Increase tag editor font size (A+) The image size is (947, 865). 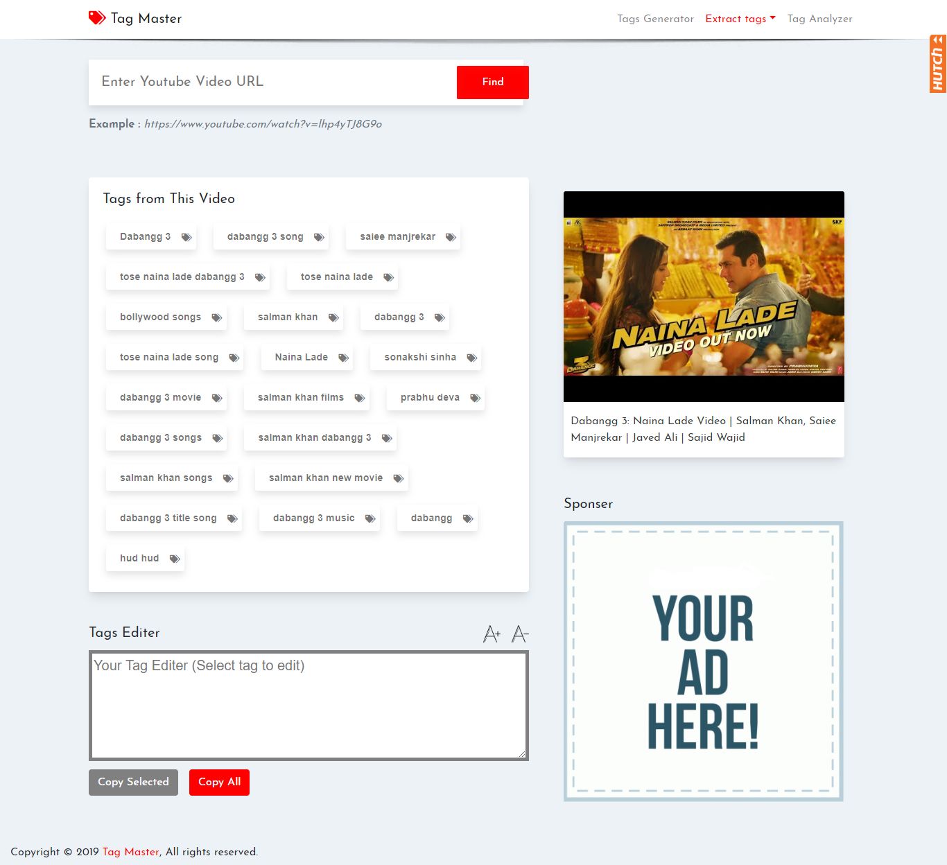[x=492, y=634]
